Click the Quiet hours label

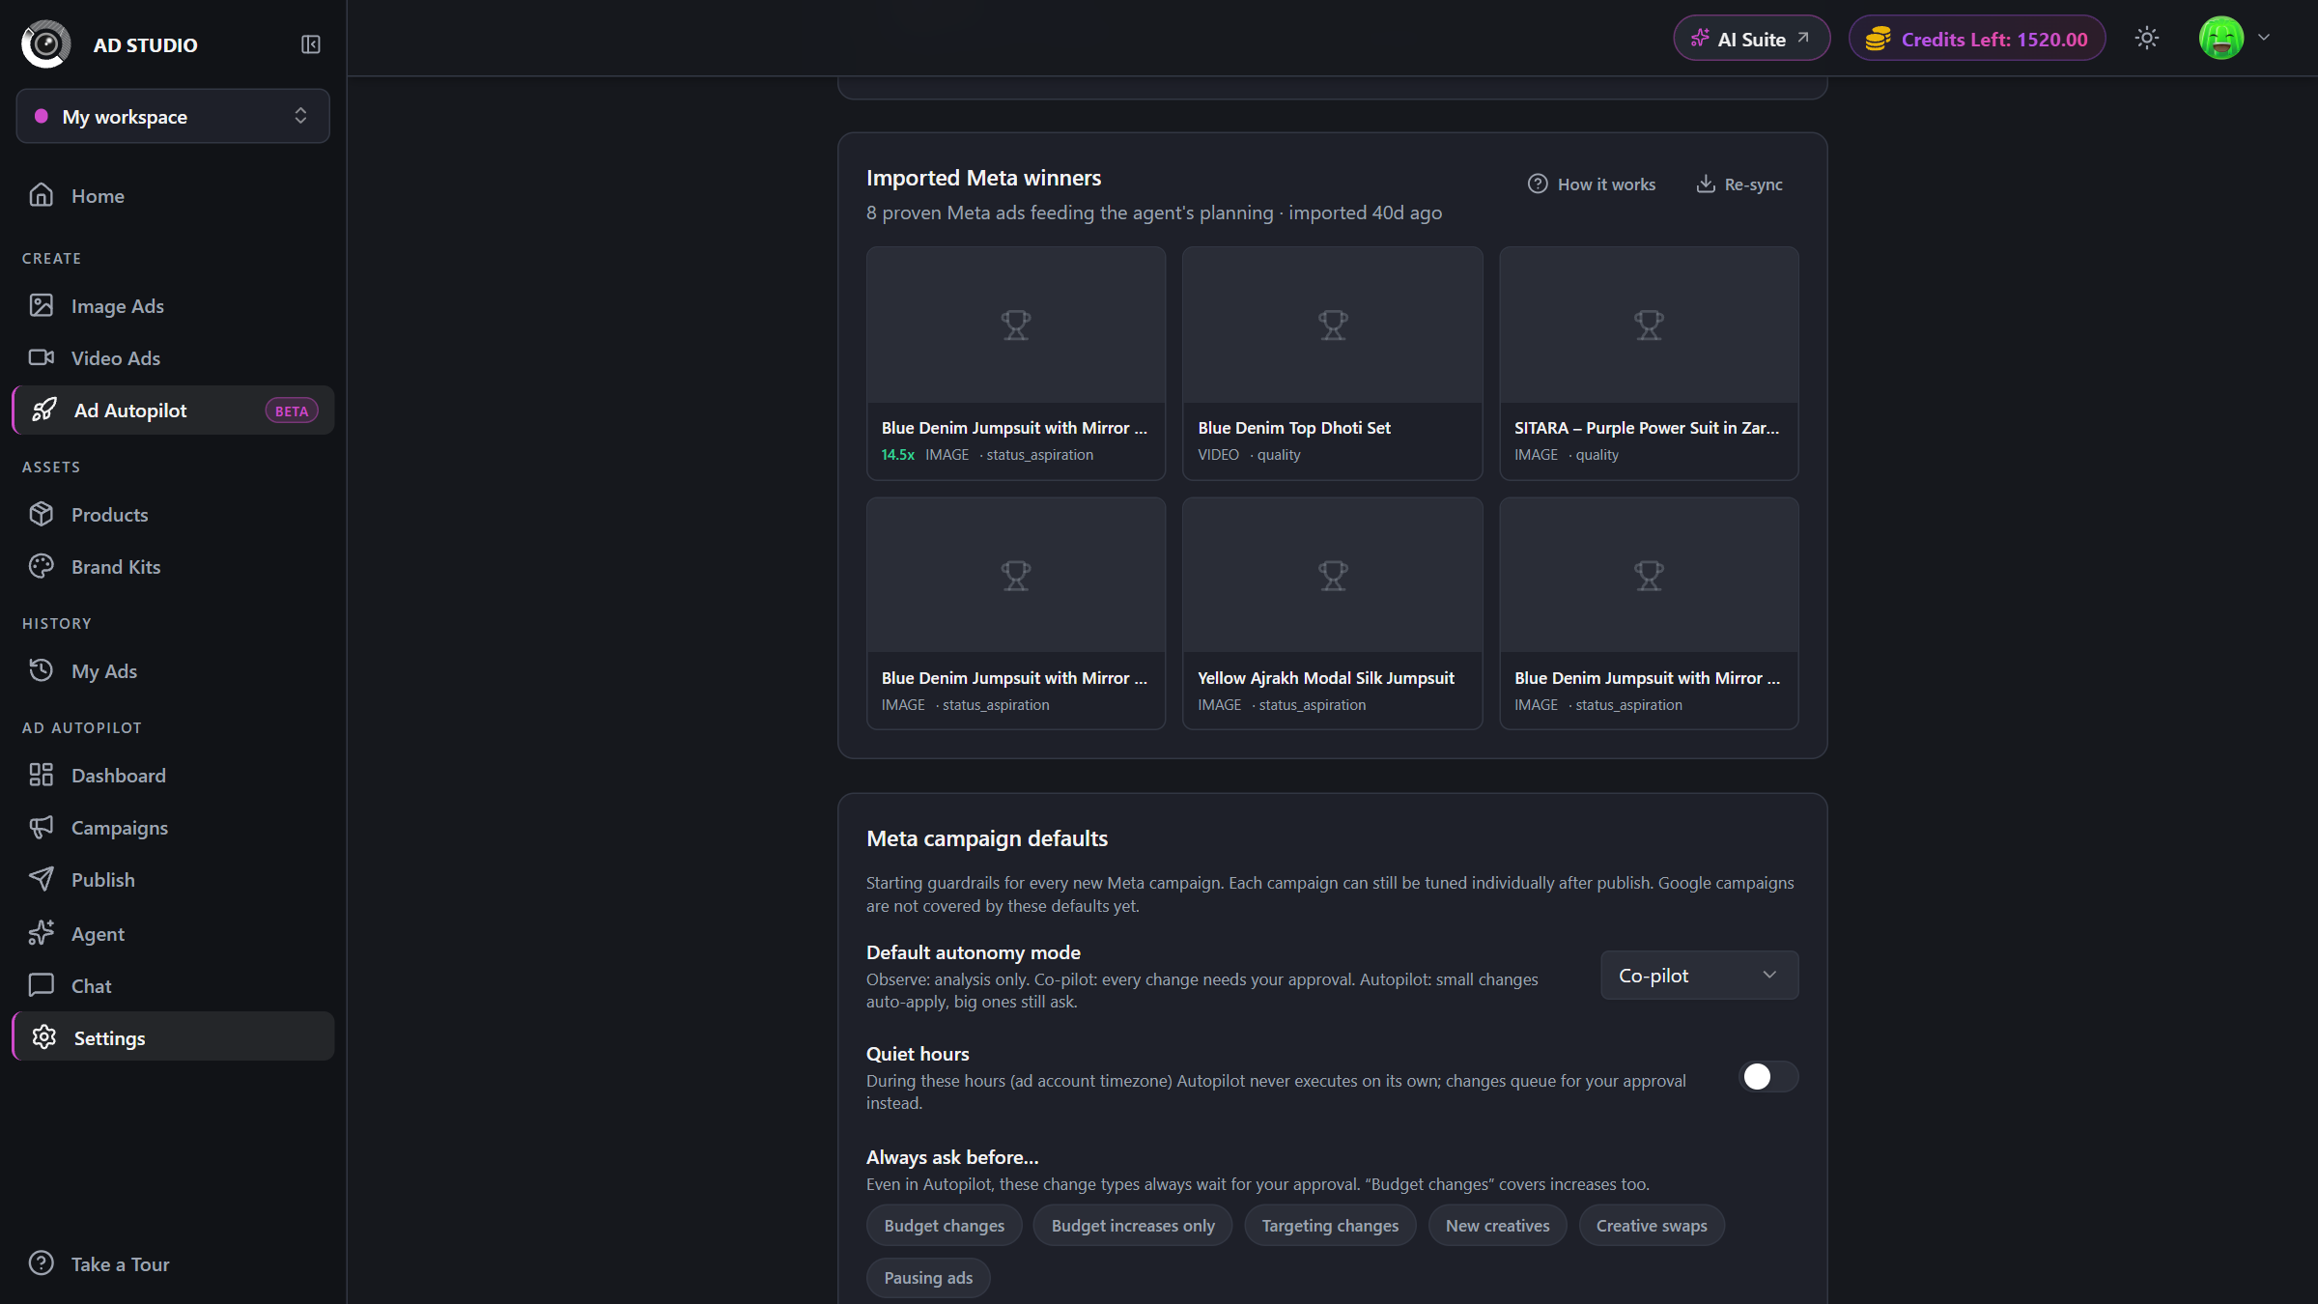point(917,1054)
